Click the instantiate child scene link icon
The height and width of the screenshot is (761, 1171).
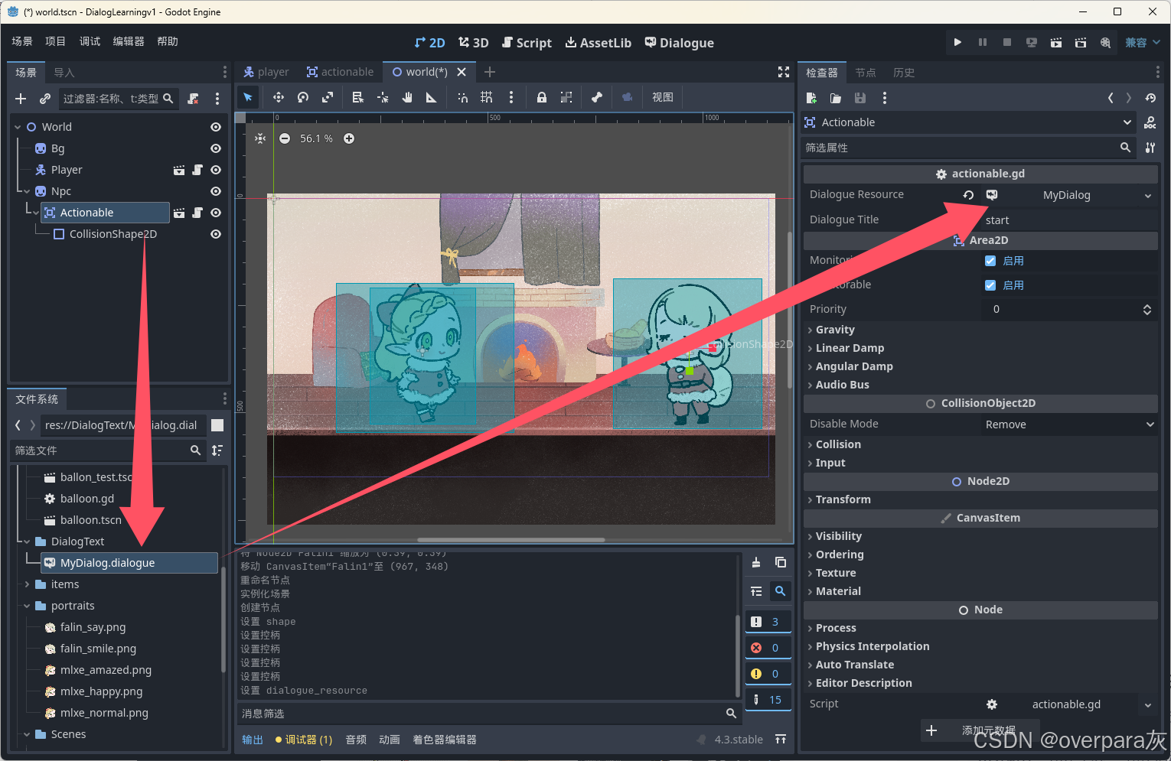(45, 99)
